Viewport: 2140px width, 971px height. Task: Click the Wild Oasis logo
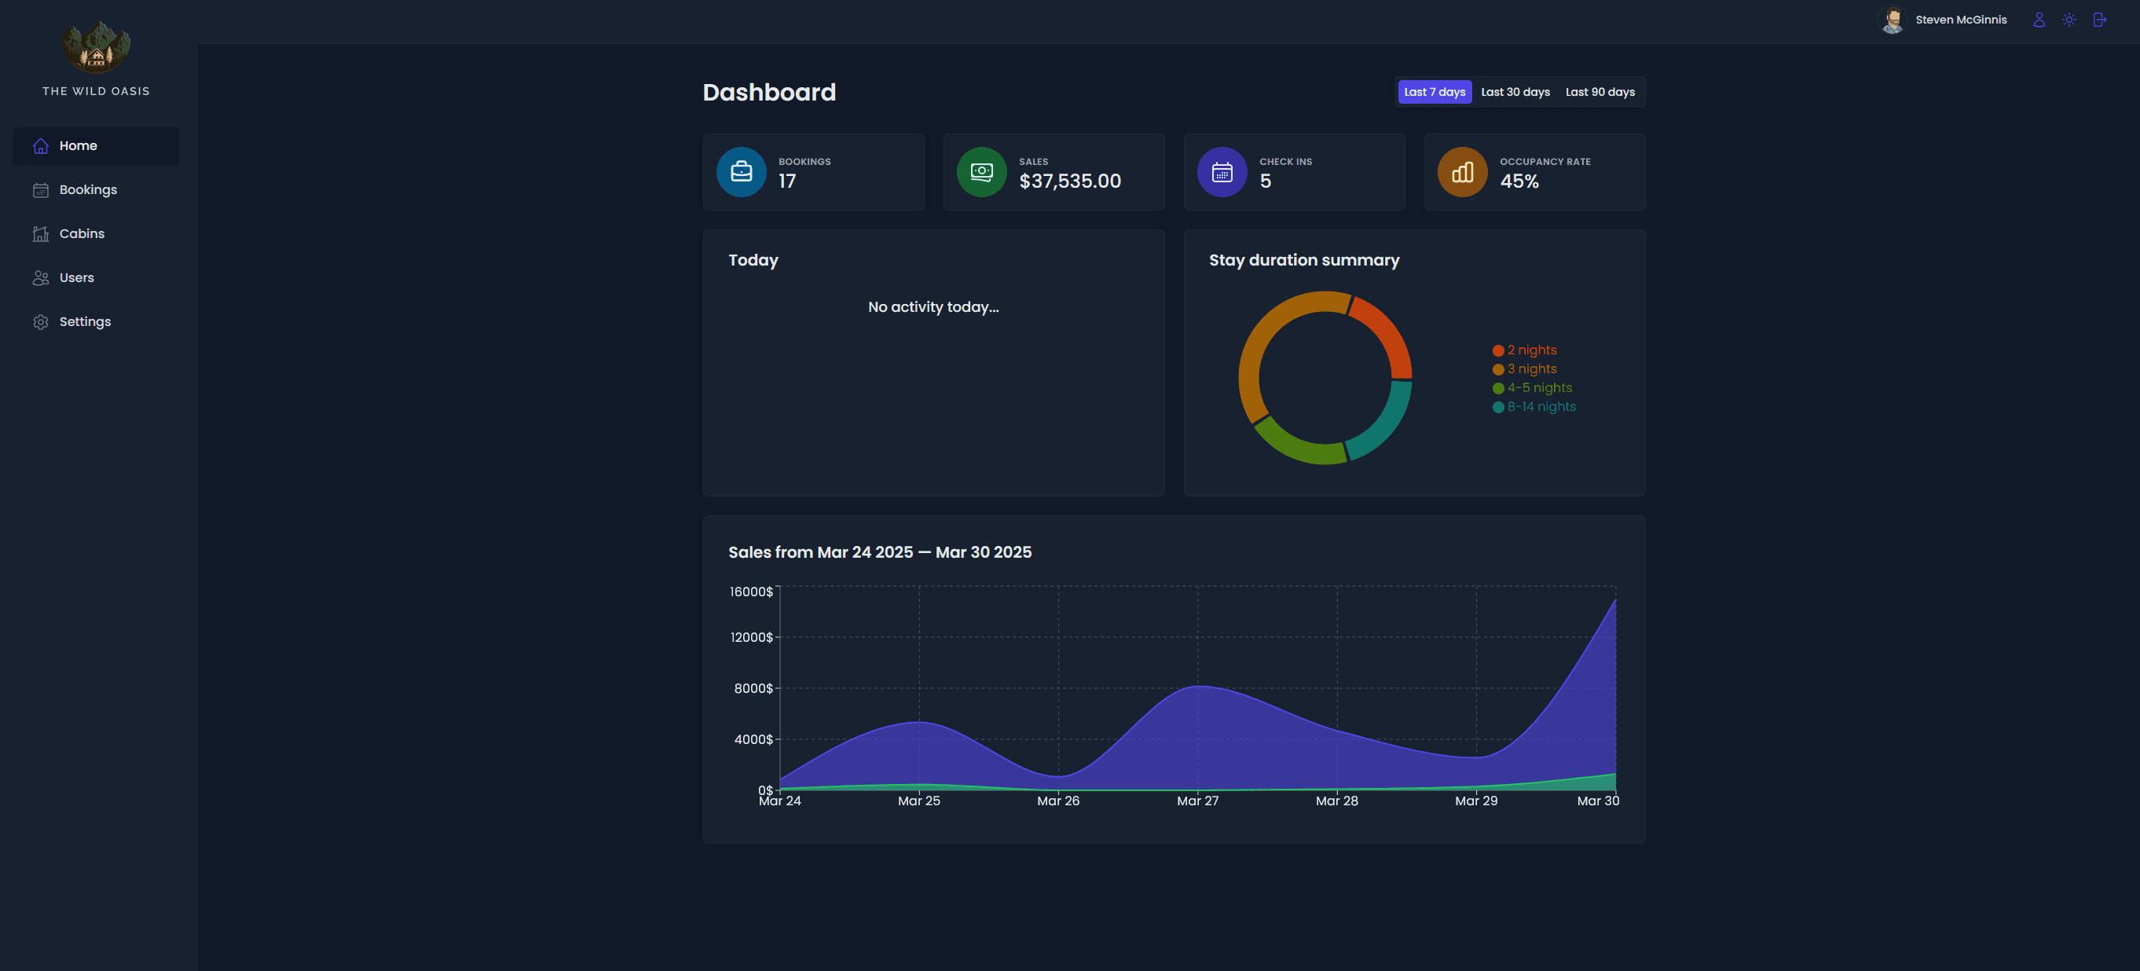click(97, 48)
